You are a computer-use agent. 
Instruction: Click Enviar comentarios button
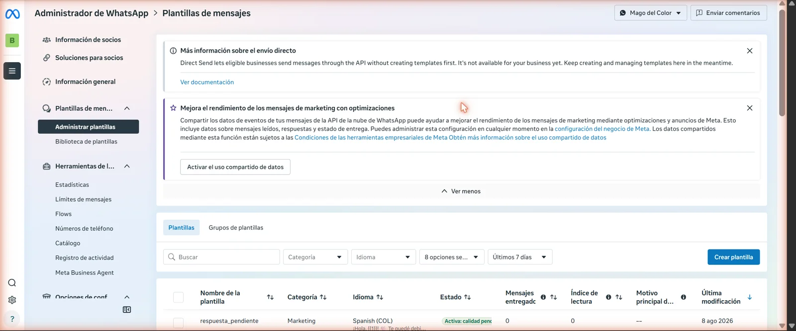[729, 13]
